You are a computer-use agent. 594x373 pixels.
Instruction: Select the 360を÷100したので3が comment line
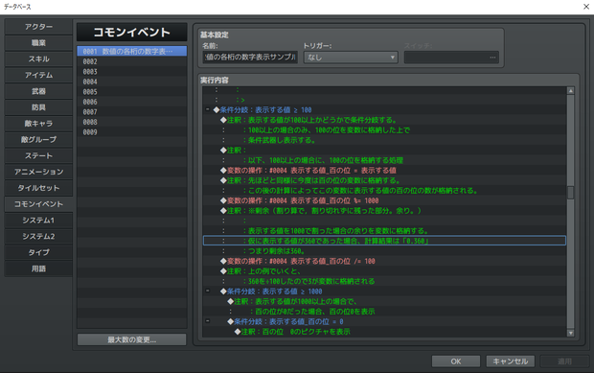384,281
